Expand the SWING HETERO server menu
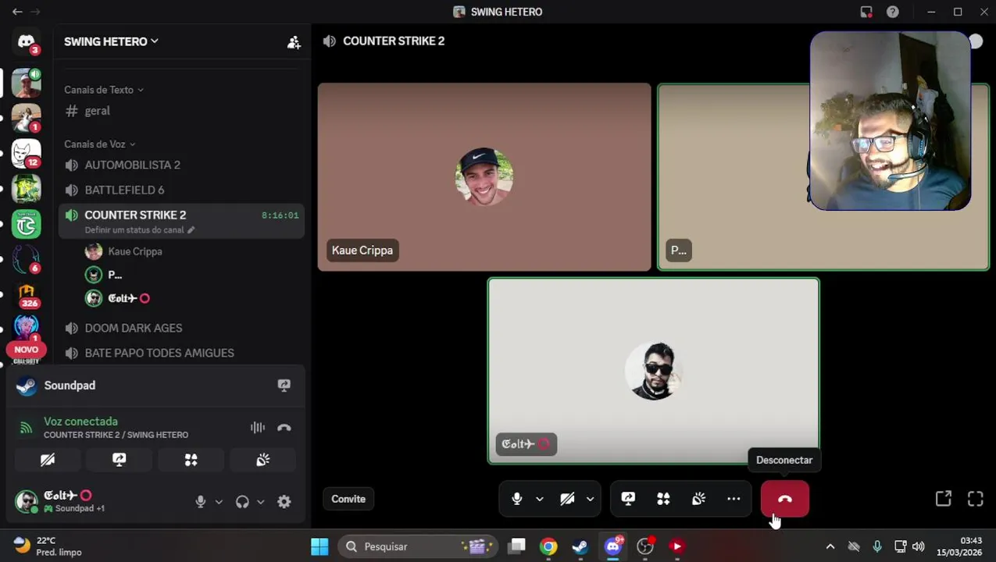This screenshot has width=996, height=562. (x=111, y=41)
